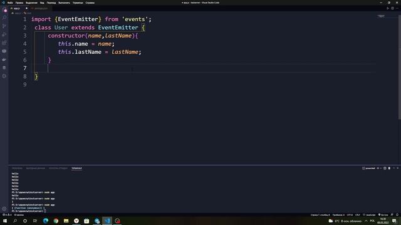
Task: Maximize the terminal panel with the caret icon
Action: click(x=394, y=168)
